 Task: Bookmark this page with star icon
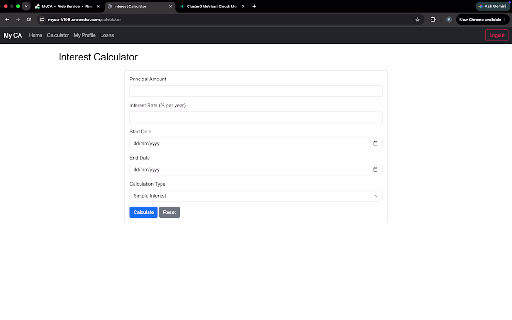click(418, 20)
